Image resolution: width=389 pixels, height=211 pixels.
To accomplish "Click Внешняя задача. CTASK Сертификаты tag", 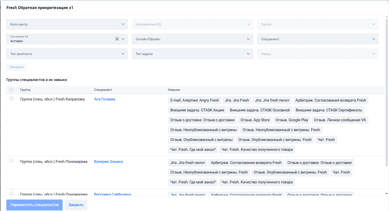I will pyautogui.click(x=329, y=110).
